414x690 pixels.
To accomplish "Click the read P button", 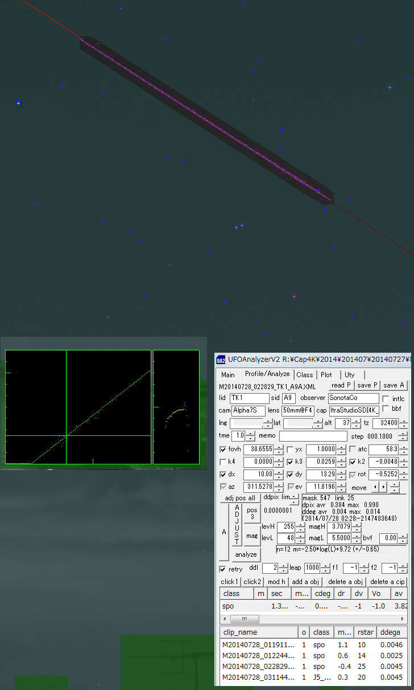I will click(341, 386).
